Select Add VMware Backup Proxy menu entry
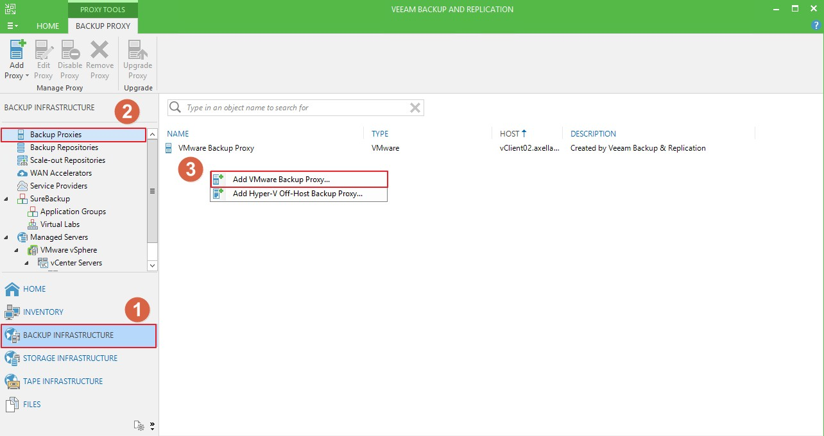The height and width of the screenshot is (436, 824). [x=281, y=180]
